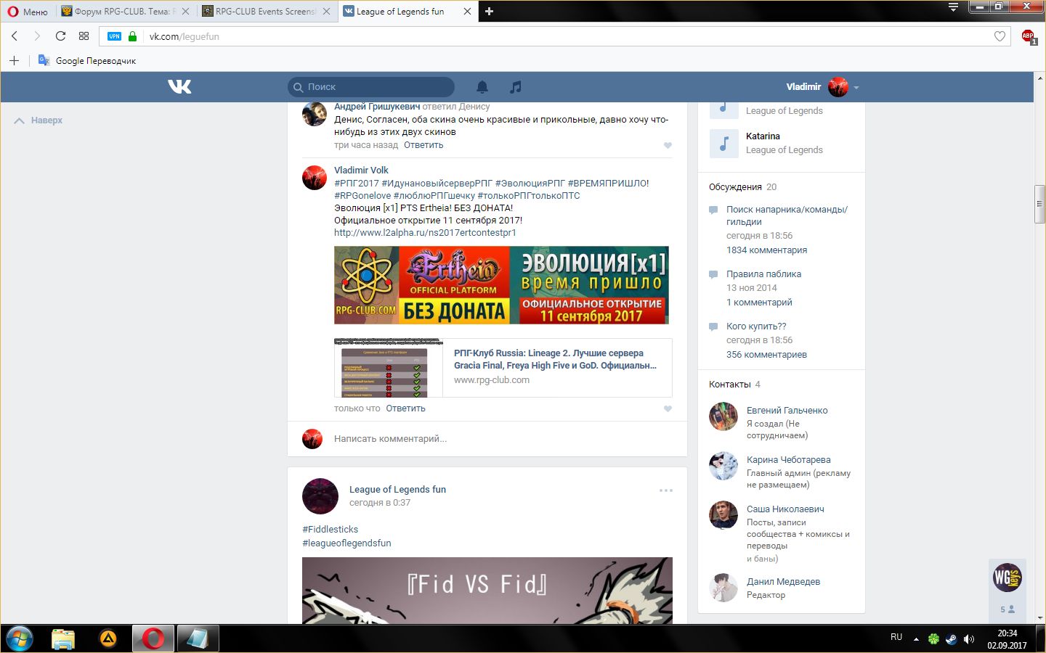Open the Эволюция x1 Ertheia banner image

tap(501, 285)
